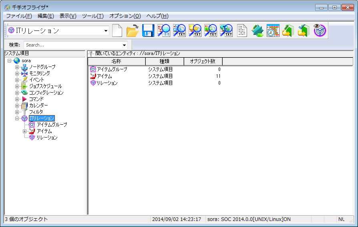Select コンフィグレーション in the tree

point(46,93)
